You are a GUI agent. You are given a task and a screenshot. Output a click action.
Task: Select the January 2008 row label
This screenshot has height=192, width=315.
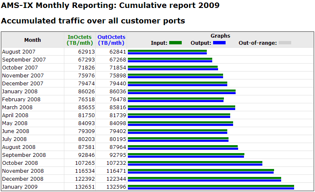tap(20, 92)
